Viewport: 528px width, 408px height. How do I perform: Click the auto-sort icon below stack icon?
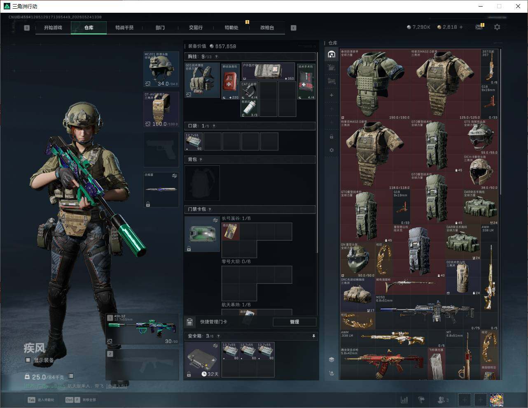[x=332, y=373]
